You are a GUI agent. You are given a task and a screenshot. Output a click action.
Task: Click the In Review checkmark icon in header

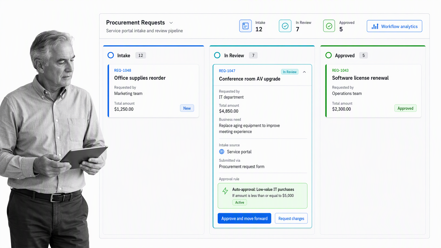pos(285,26)
